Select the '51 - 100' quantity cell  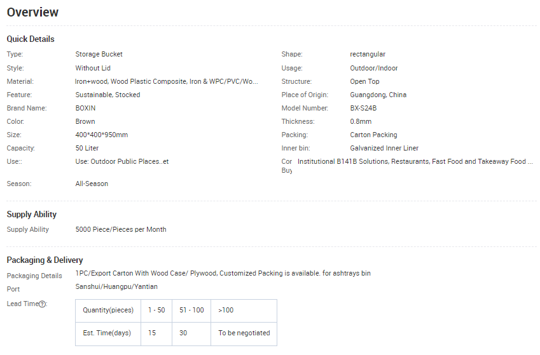tap(191, 310)
